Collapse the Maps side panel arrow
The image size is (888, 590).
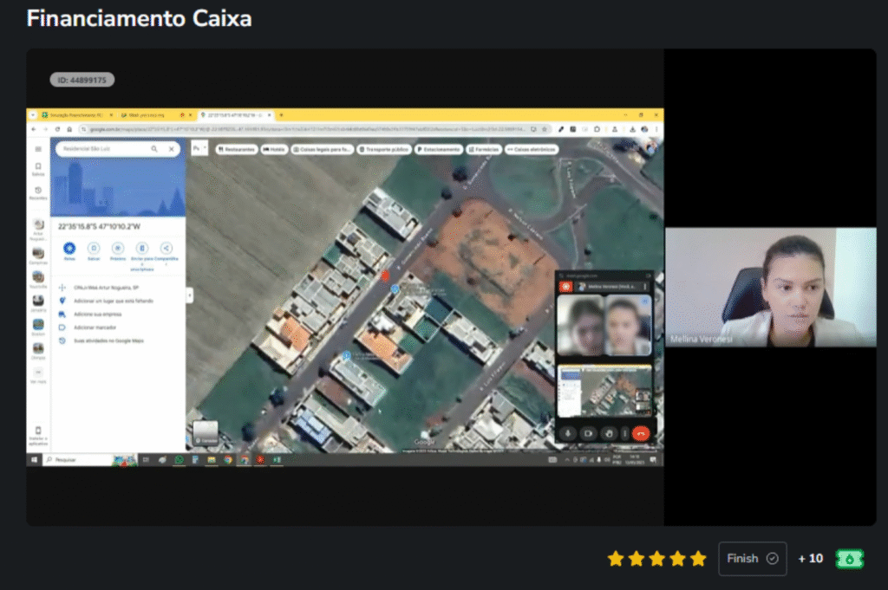tap(189, 295)
